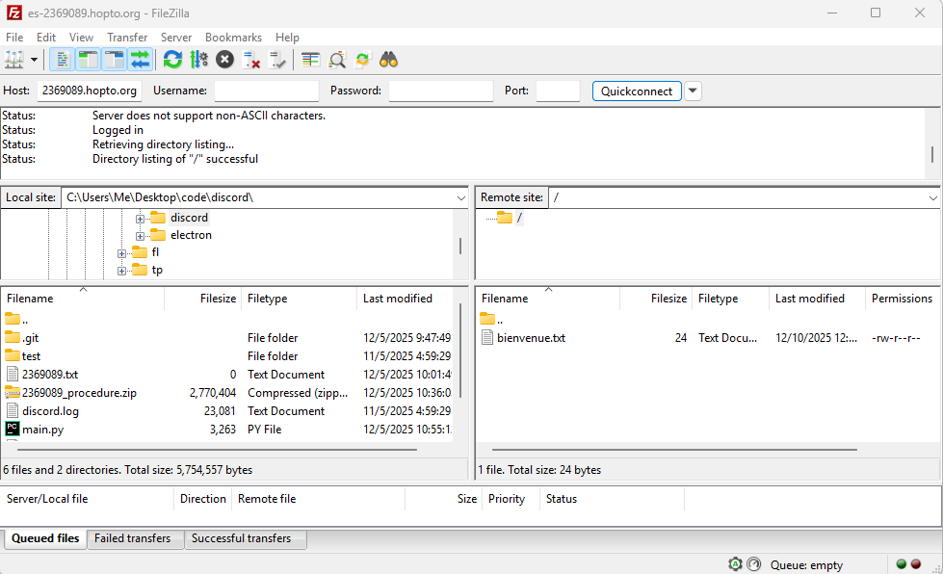Cancel the current operation
This screenshot has width=943, height=574.
click(x=224, y=60)
